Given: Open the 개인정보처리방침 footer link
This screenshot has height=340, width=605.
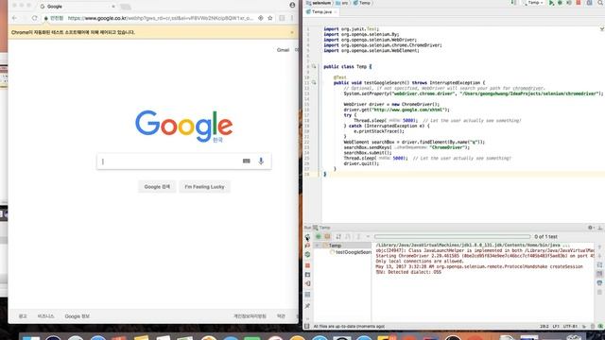Looking at the screenshot, I should (x=250, y=316).
